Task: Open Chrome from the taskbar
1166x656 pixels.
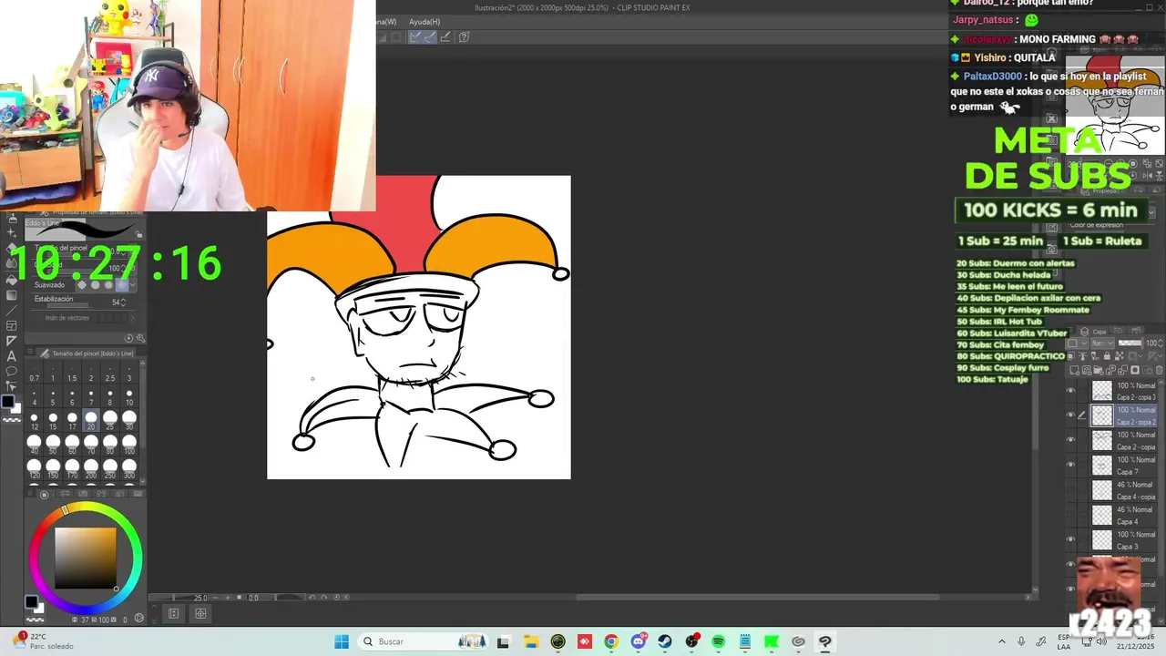Action: 611,641
